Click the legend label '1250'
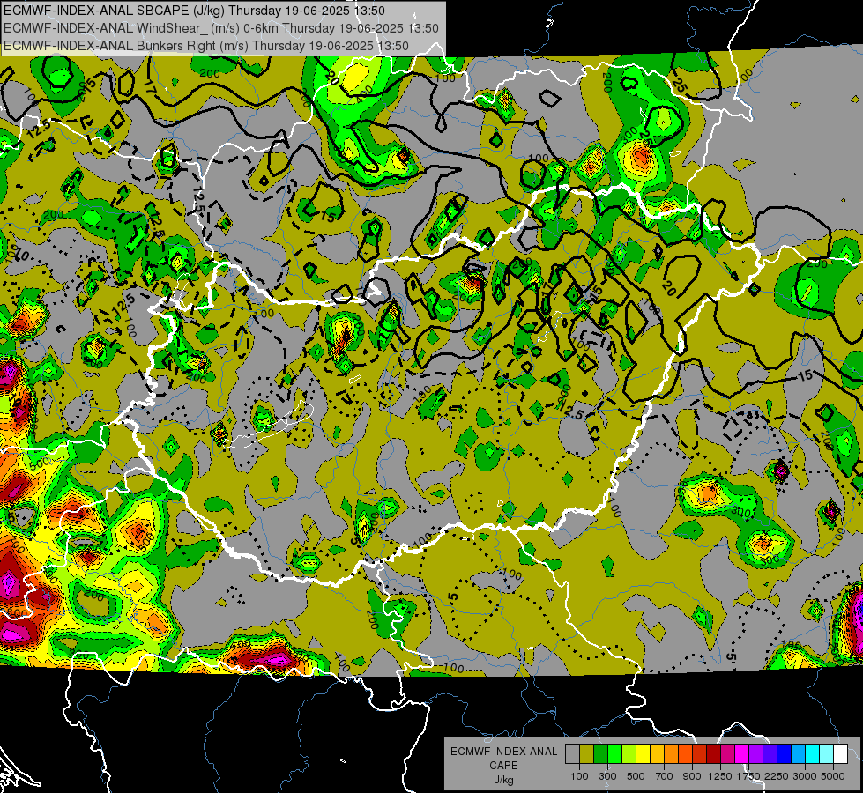This screenshot has width=863, height=793. (x=720, y=776)
